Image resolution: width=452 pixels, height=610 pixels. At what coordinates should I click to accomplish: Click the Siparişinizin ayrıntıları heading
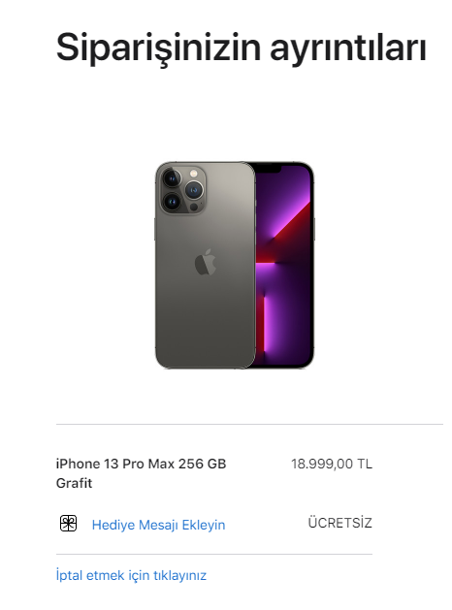click(x=242, y=48)
